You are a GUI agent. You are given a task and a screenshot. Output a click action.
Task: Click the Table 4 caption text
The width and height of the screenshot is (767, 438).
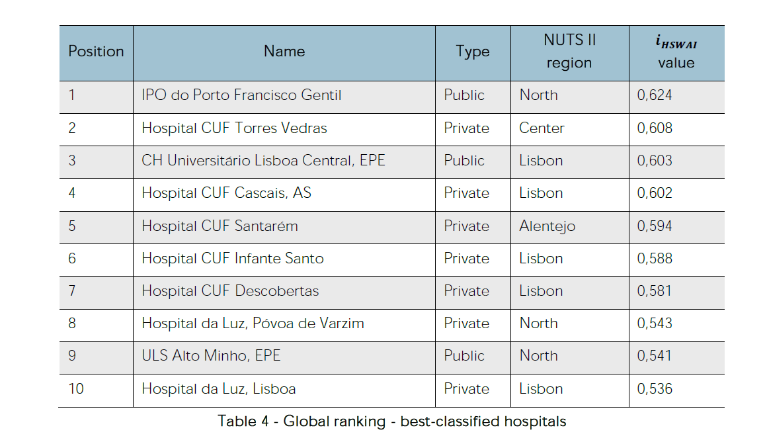[x=391, y=421]
